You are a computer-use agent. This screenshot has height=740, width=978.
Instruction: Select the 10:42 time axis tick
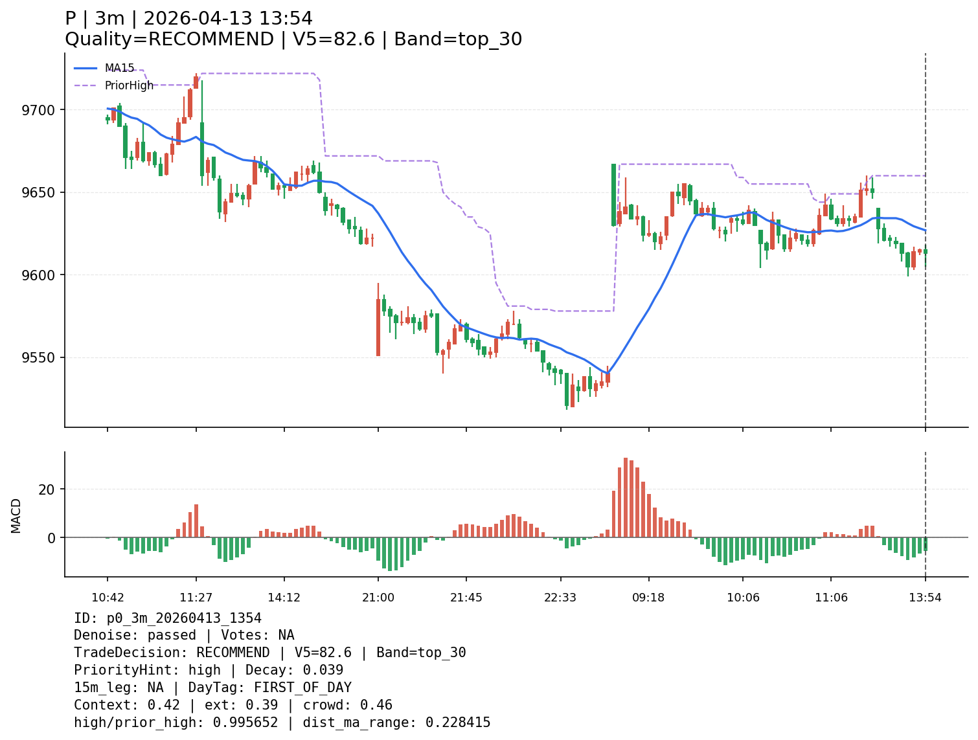[108, 598]
